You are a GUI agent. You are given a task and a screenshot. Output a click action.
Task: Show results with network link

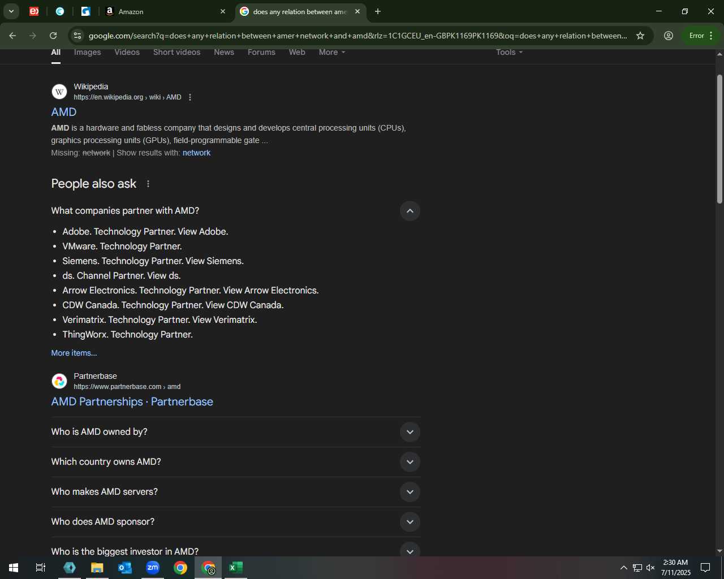click(x=196, y=153)
